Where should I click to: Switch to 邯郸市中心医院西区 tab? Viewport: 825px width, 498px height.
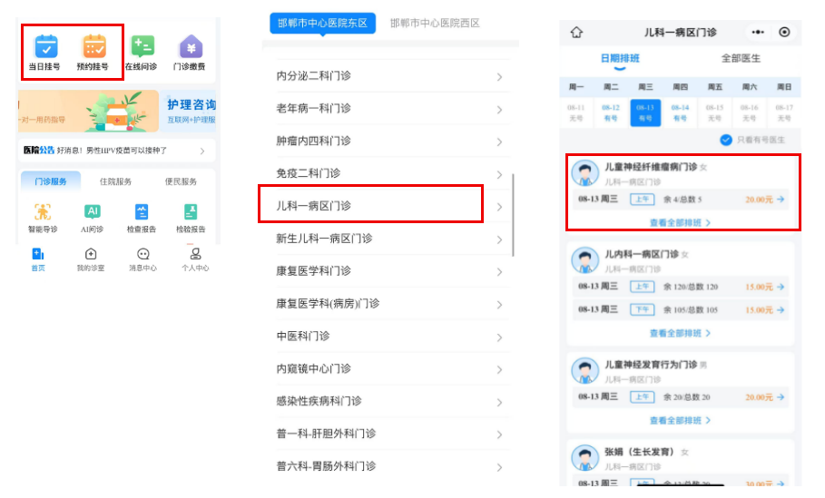click(435, 23)
